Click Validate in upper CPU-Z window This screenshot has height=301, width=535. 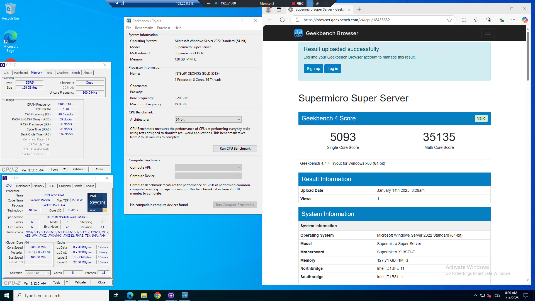[78, 169]
